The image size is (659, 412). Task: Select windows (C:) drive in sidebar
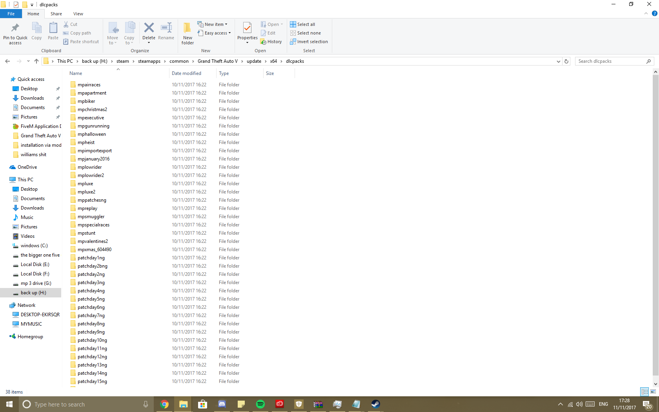coord(34,246)
